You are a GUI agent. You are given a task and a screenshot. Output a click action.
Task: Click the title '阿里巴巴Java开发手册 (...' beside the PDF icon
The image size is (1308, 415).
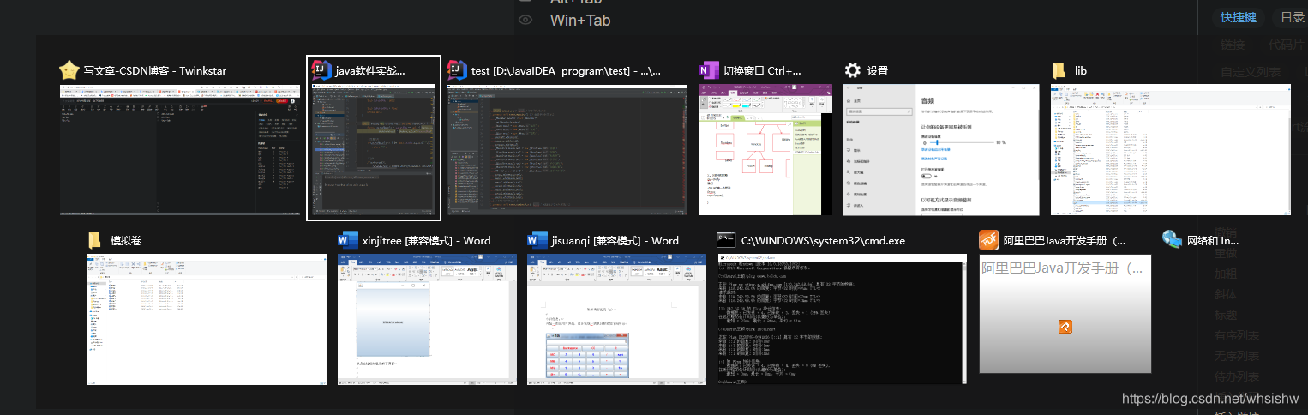[1065, 241]
